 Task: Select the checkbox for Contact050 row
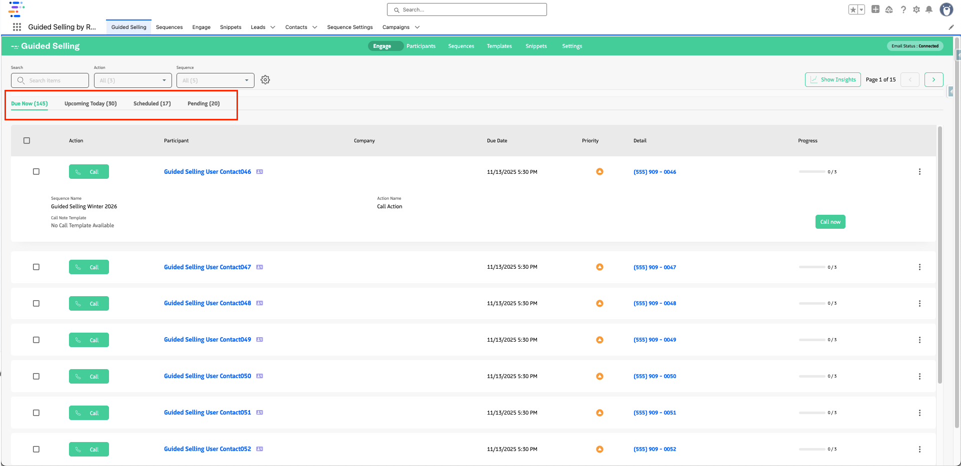pos(36,377)
